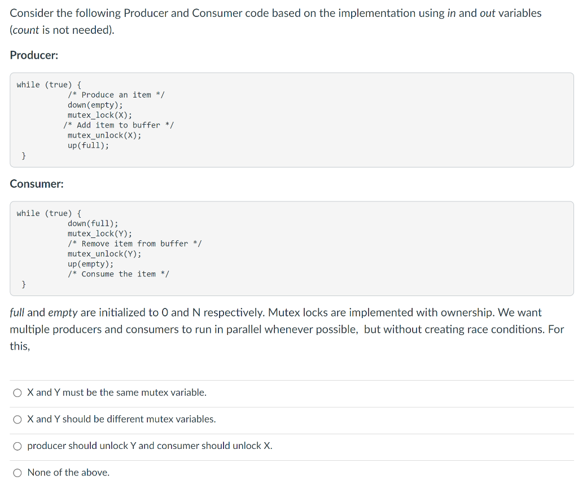Click the 'Add item to buffer' comment

[118, 125]
